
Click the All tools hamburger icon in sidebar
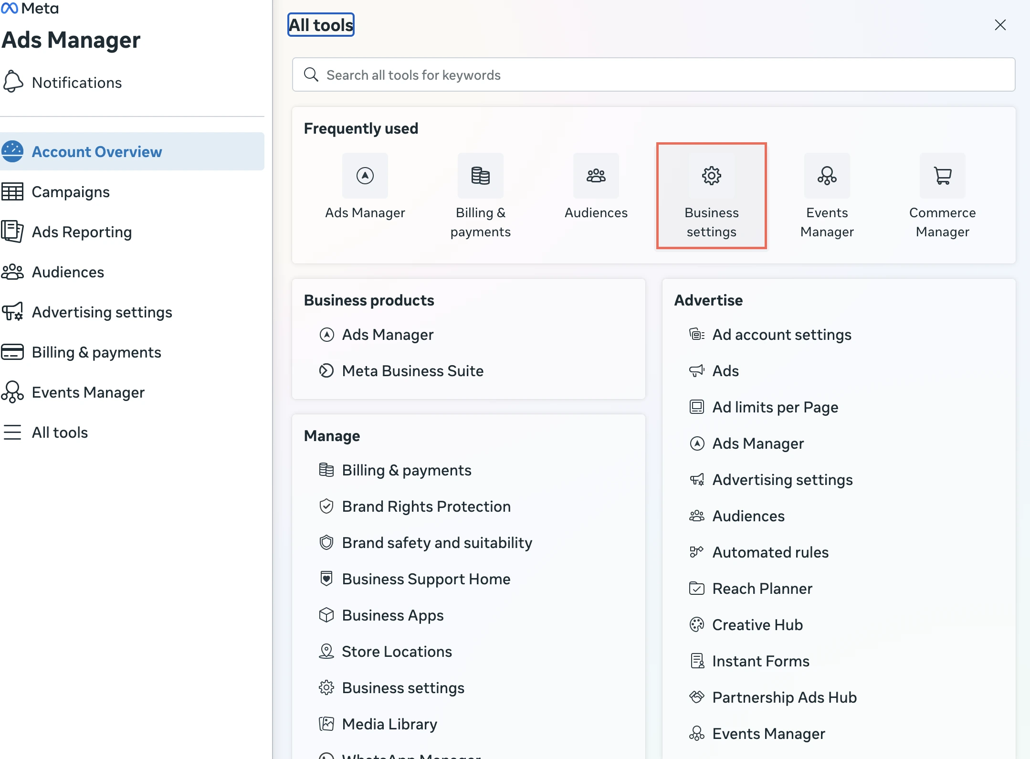pos(12,432)
